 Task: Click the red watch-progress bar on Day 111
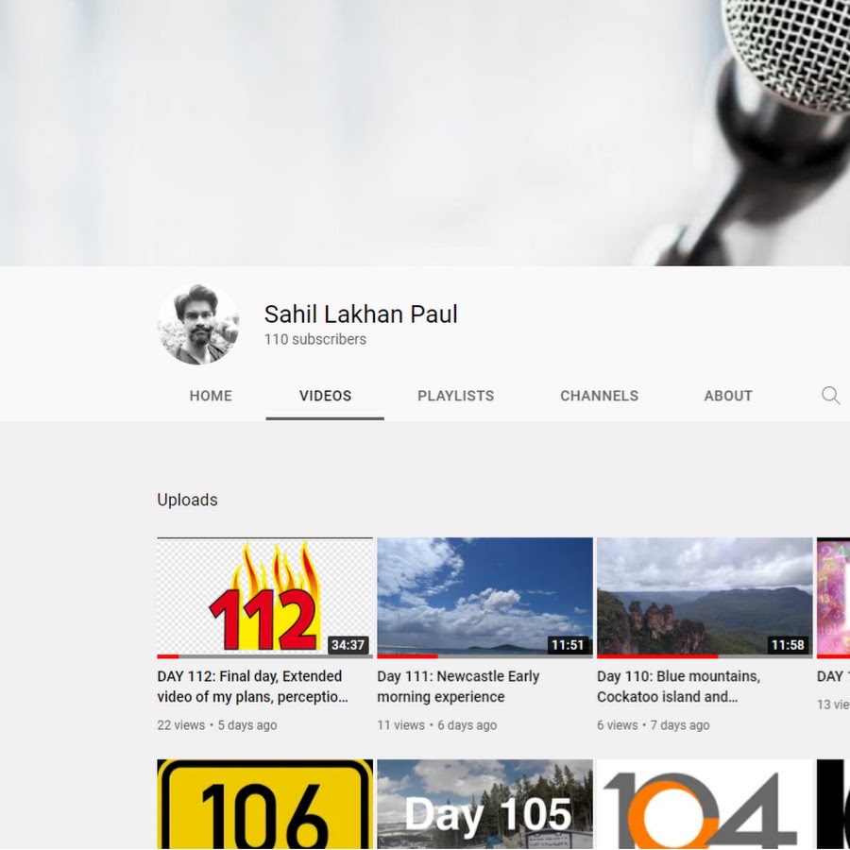tap(408, 656)
